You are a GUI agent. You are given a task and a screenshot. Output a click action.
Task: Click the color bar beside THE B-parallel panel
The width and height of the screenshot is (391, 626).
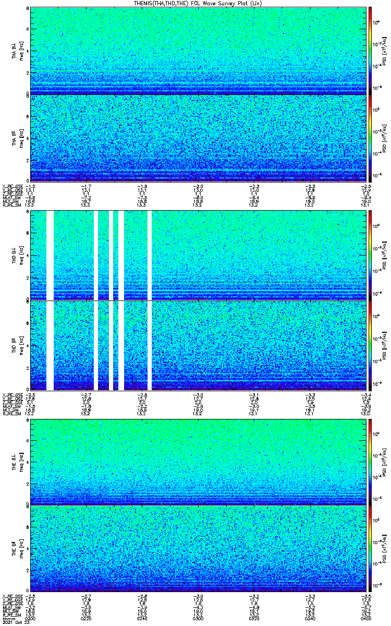coord(370,548)
